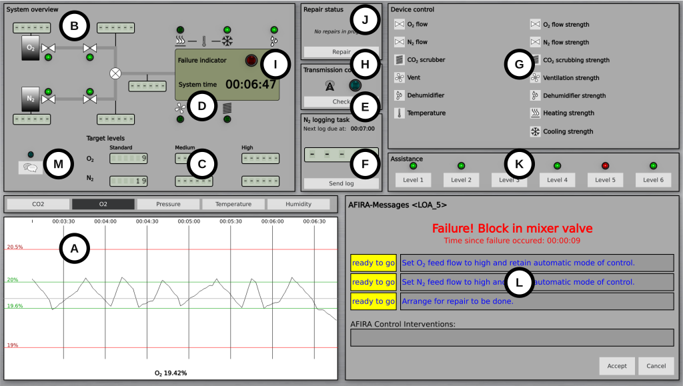
Task: Click the transmission antenna icon
Action: [x=329, y=86]
